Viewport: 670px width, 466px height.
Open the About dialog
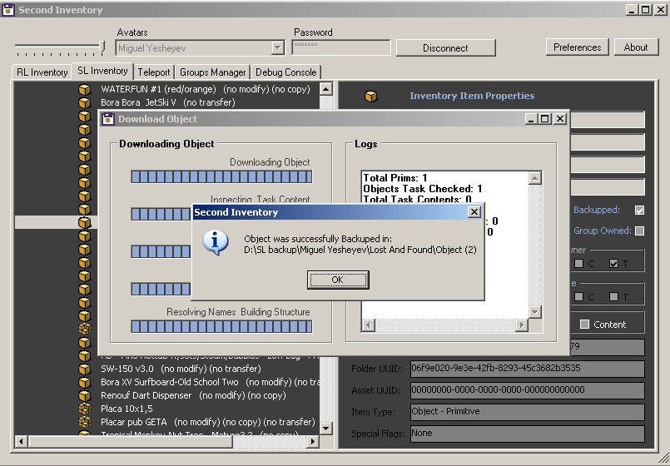click(x=636, y=47)
